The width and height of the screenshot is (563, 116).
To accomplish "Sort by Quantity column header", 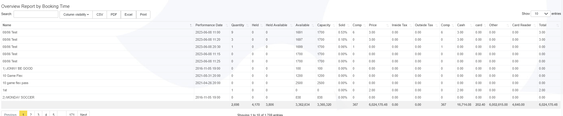I will tap(240, 25).
